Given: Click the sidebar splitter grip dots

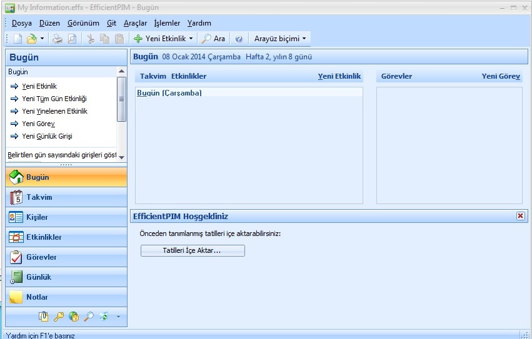Looking at the screenshot, I should [66, 165].
